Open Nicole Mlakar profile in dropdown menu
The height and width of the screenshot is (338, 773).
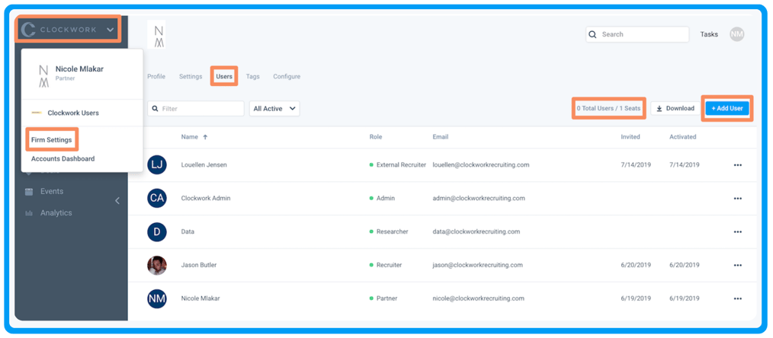[82, 73]
